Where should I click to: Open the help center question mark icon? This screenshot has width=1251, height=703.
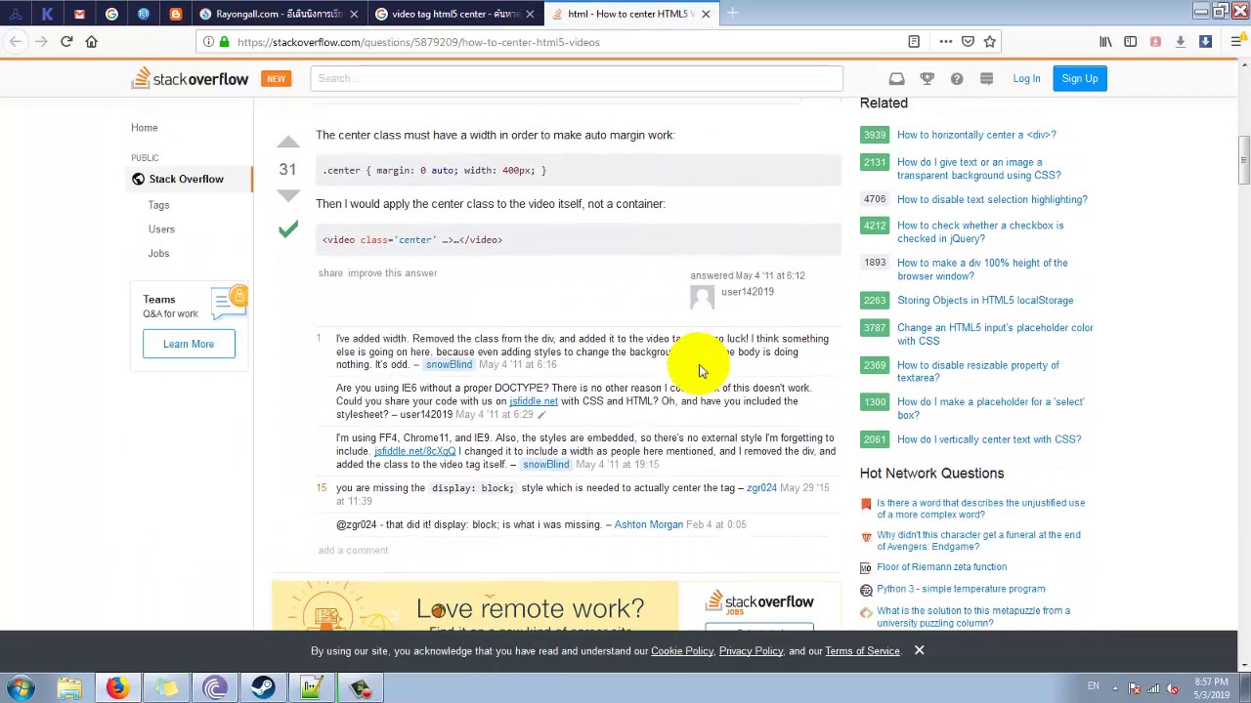click(x=957, y=78)
